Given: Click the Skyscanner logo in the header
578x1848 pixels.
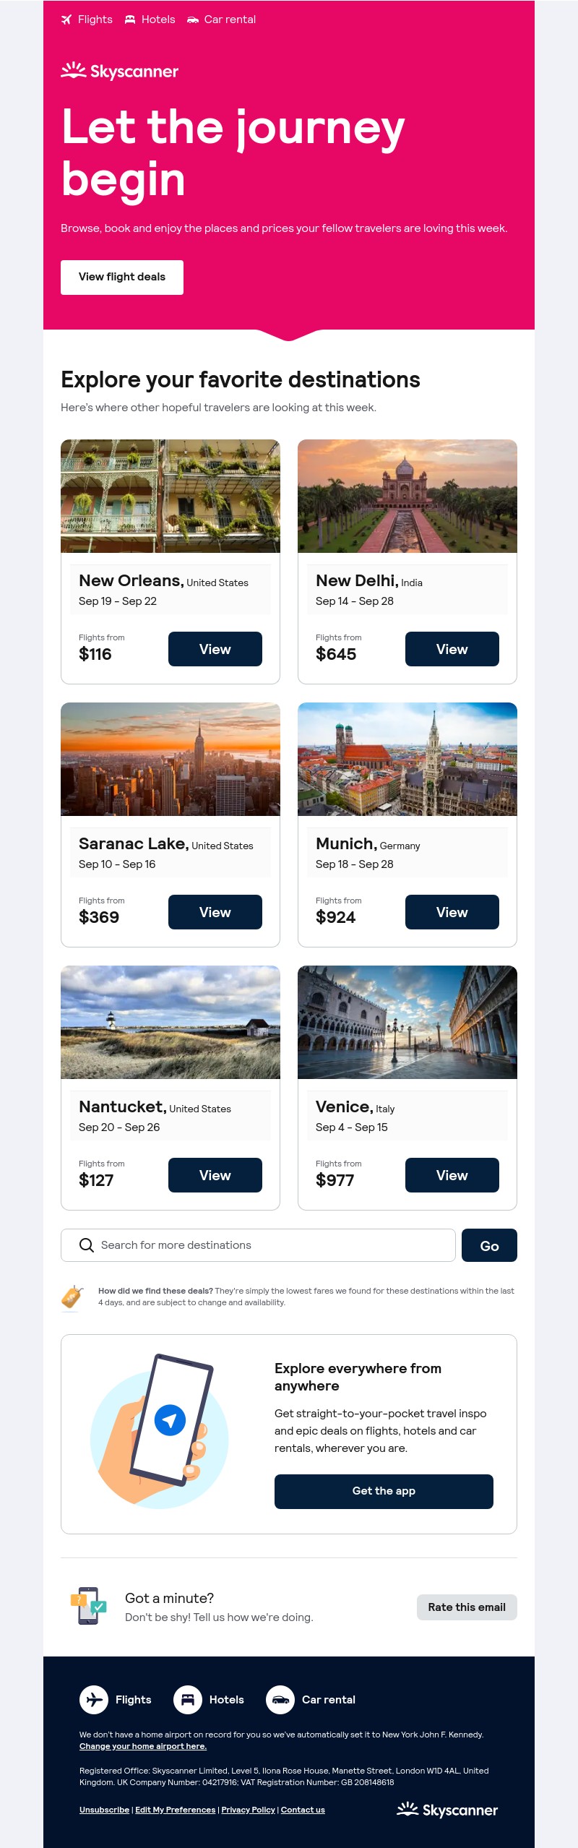Looking at the screenshot, I should tap(119, 71).
